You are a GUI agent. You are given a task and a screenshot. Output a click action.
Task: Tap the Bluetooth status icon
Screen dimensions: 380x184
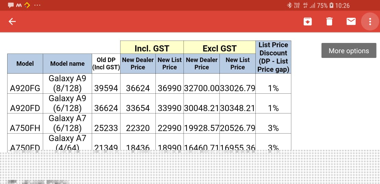coord(289,5)
